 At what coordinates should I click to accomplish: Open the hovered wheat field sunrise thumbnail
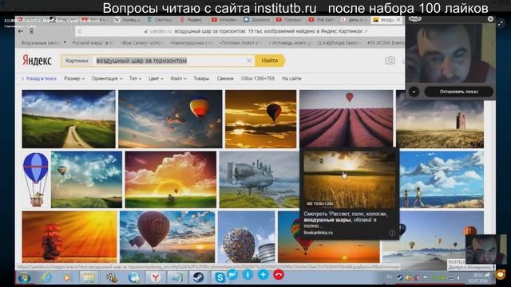pos(350,179)
